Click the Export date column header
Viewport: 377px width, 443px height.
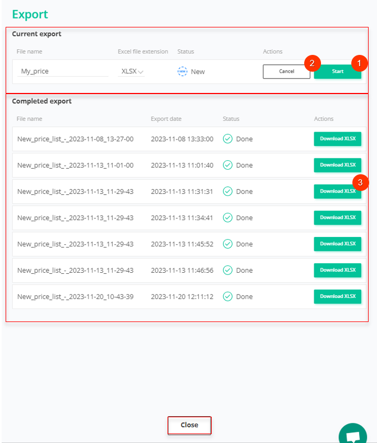click(166, 119)
